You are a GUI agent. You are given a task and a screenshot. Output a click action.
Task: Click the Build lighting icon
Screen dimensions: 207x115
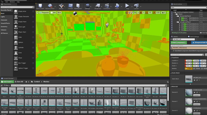pyautogui.click(x=117, y=6)
